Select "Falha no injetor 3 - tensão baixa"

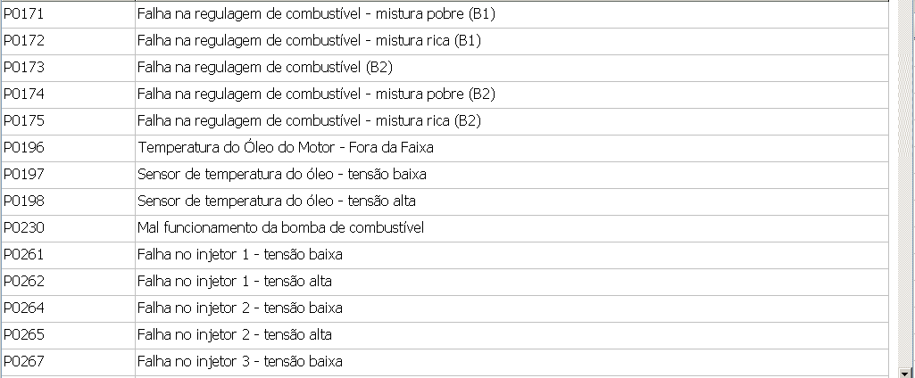[x=240, y=362]
